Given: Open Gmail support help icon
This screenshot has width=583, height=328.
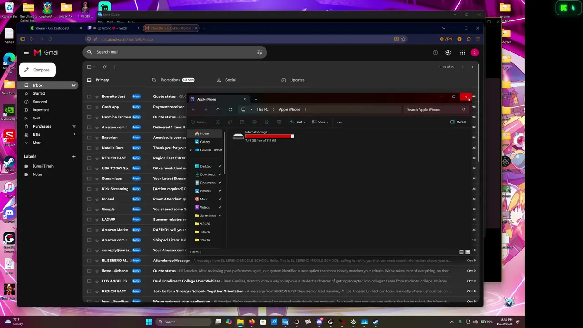Looking at the screenshot, I should [x=435, y=52].
